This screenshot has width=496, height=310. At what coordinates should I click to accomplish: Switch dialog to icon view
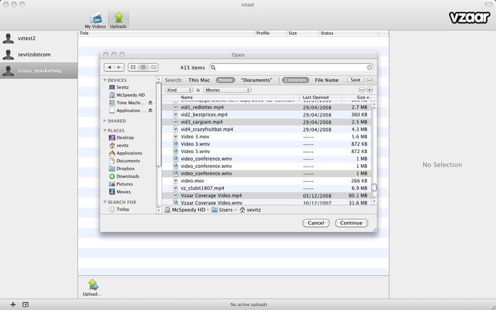click(133, 67)
